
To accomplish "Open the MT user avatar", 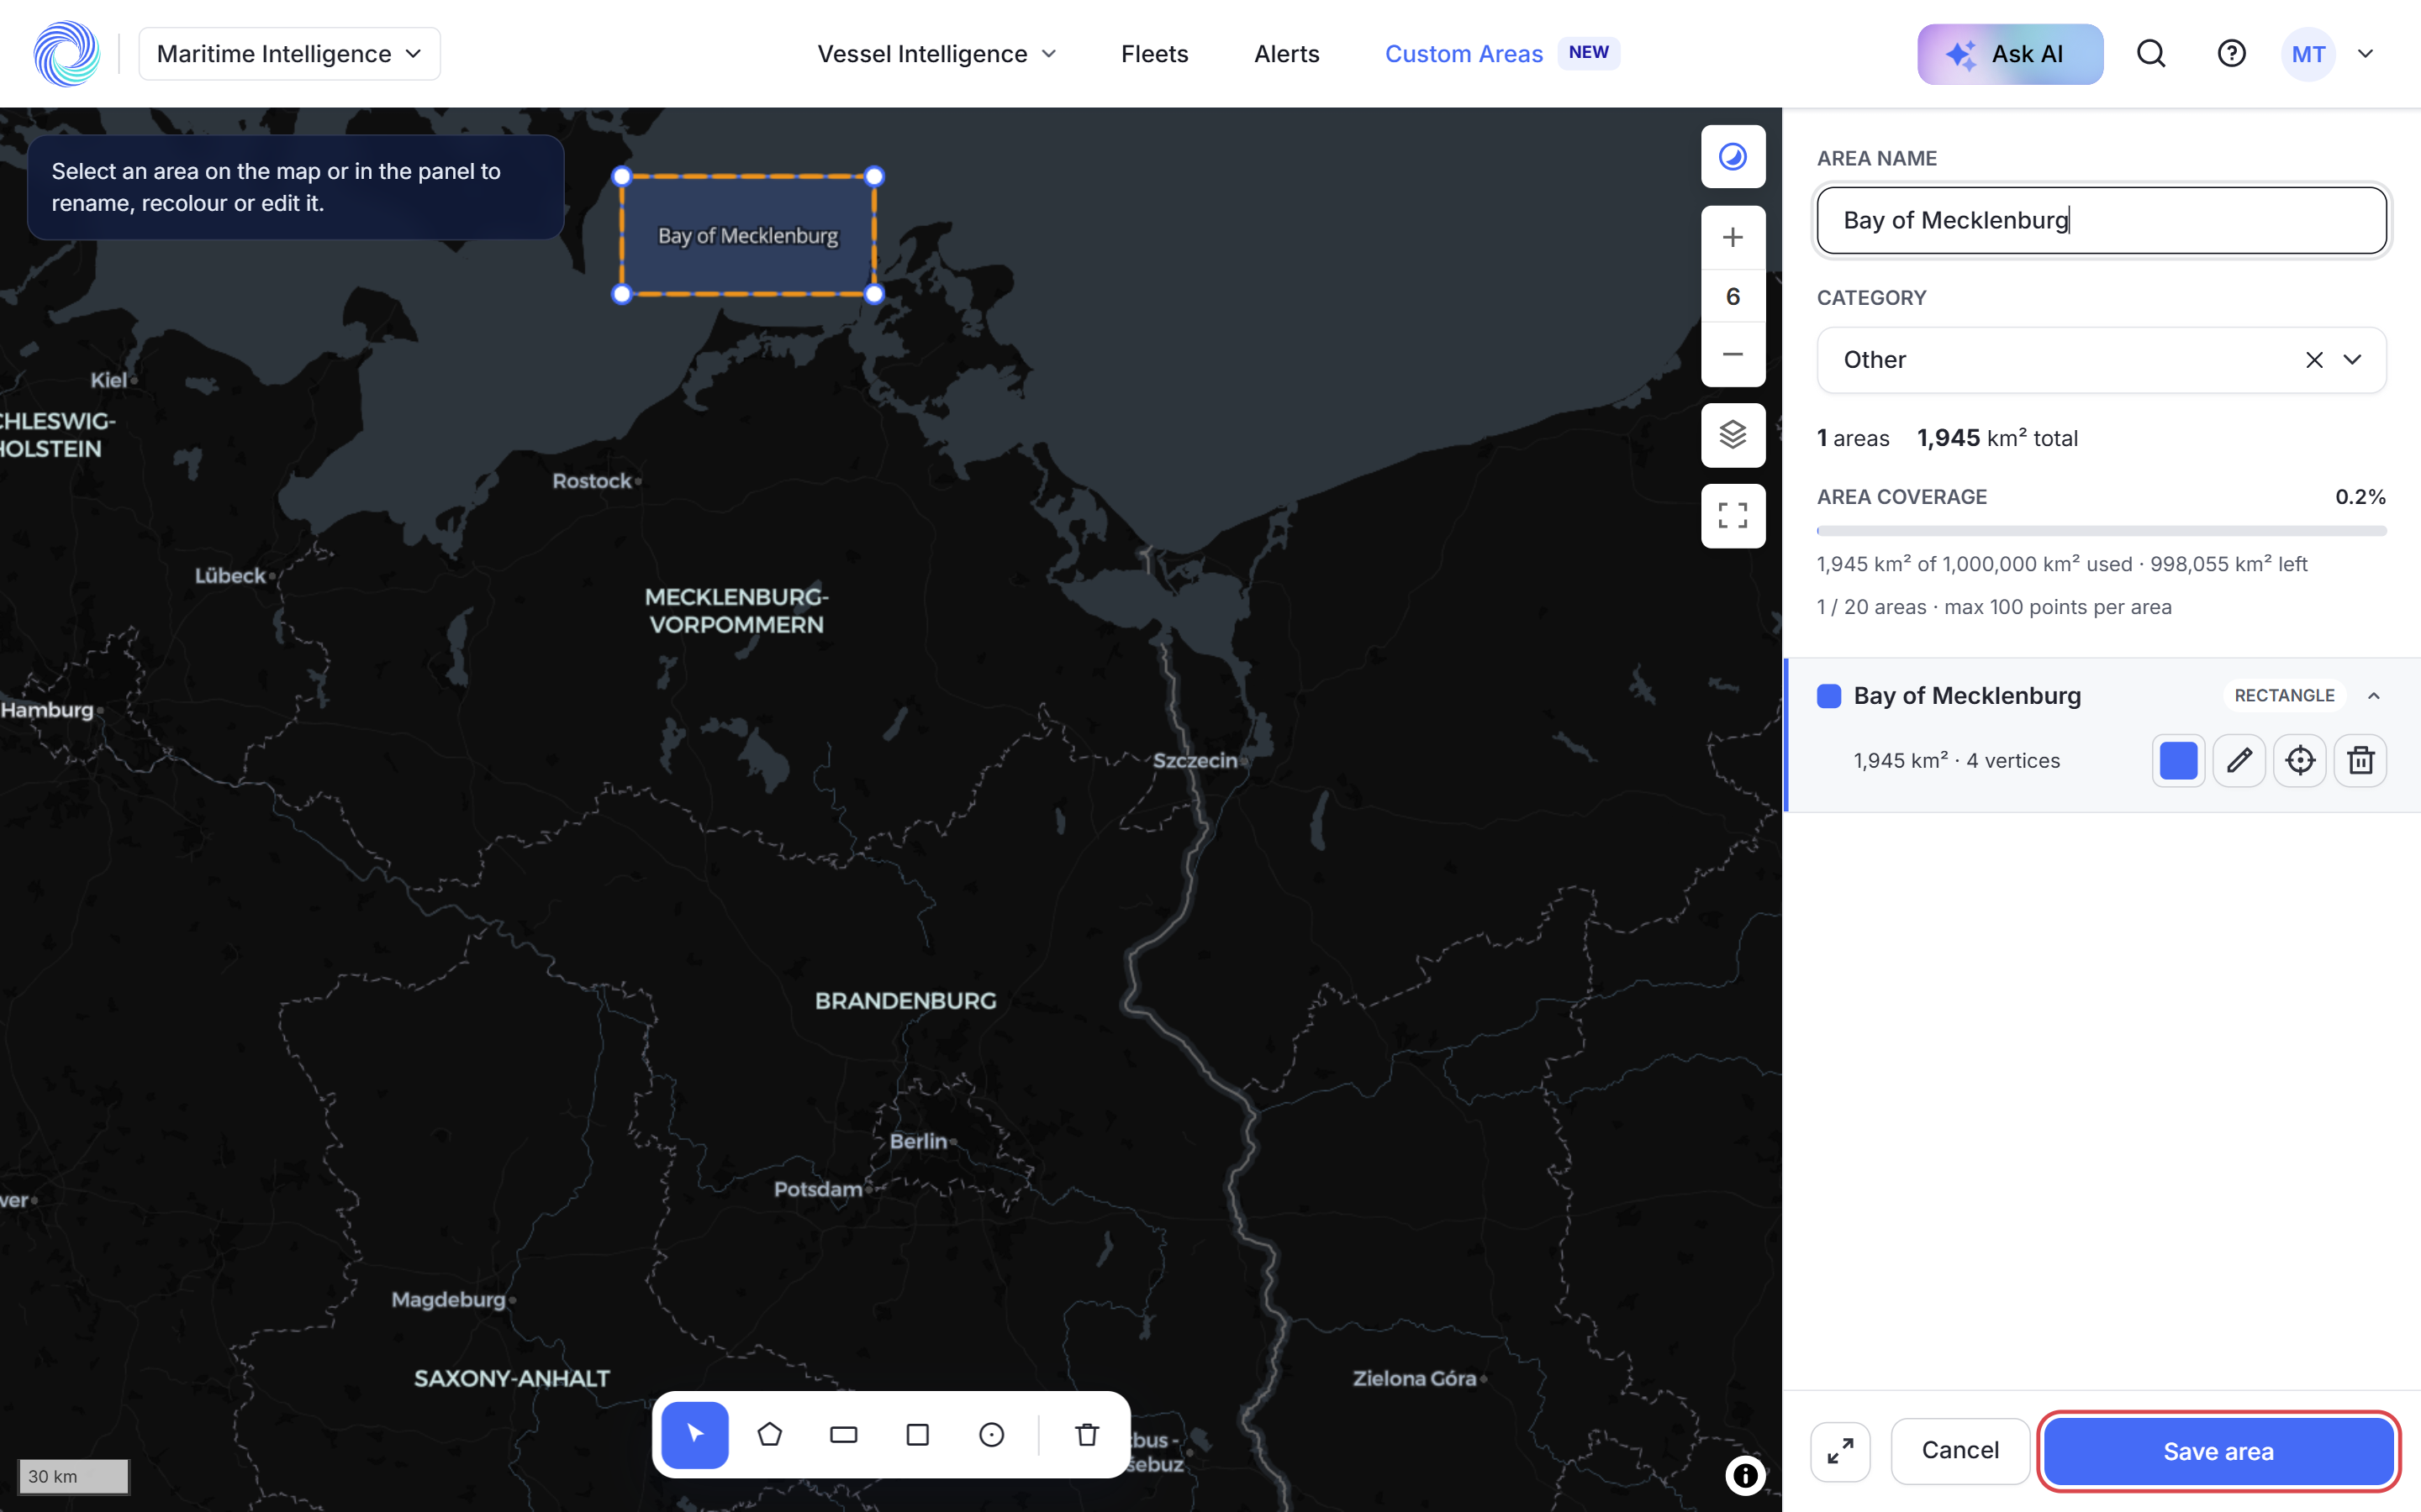I will pyautogui.click(x=2308, y=54).
